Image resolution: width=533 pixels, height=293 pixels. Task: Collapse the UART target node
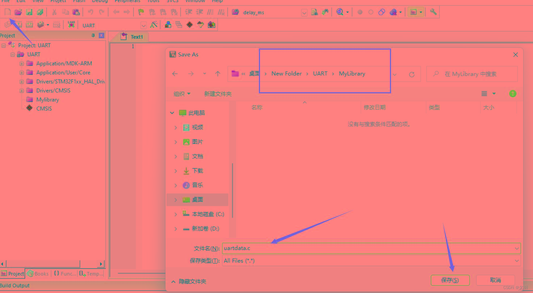(13, 54)
